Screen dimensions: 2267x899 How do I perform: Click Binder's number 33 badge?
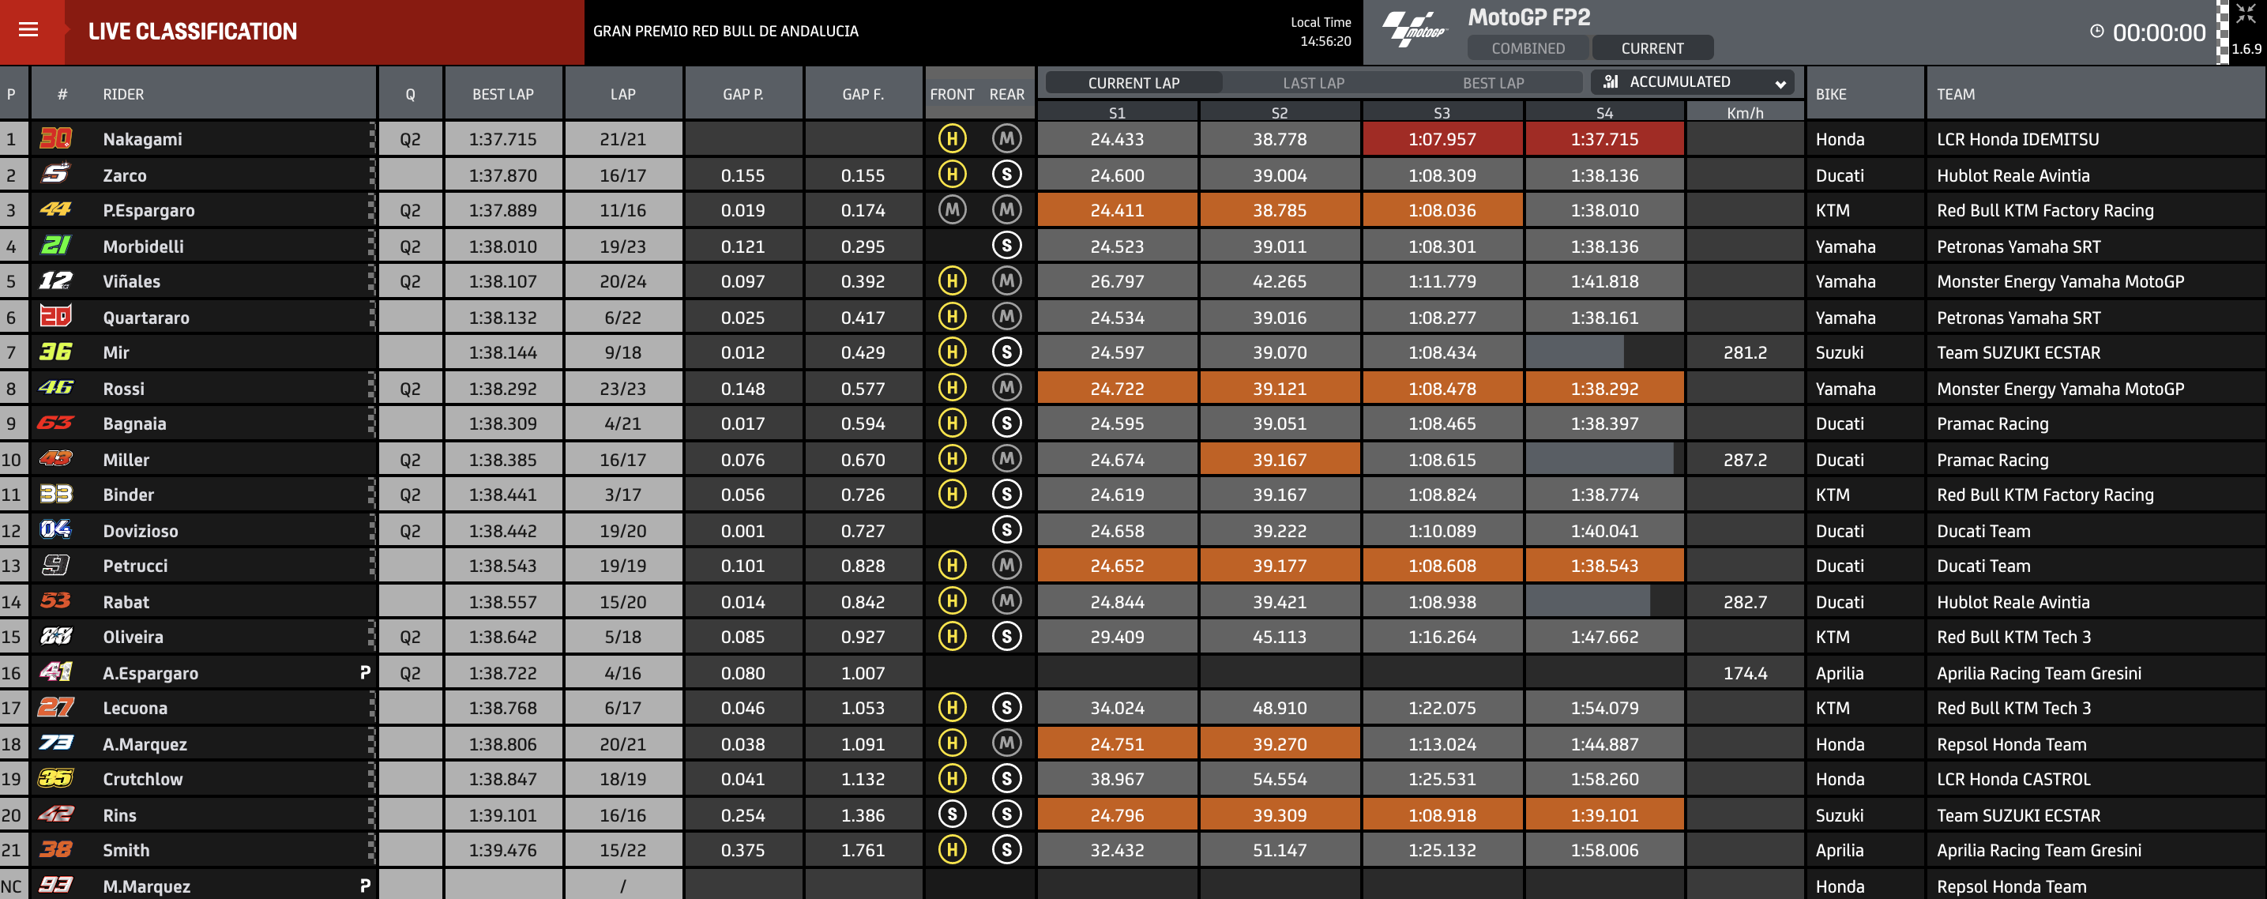point(55,494)
